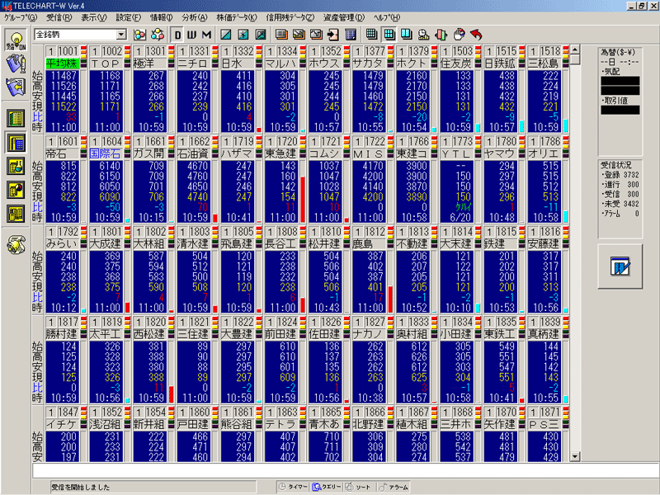Click the line chart picture toolbar icon
The image size is (660, 495).
261,35
